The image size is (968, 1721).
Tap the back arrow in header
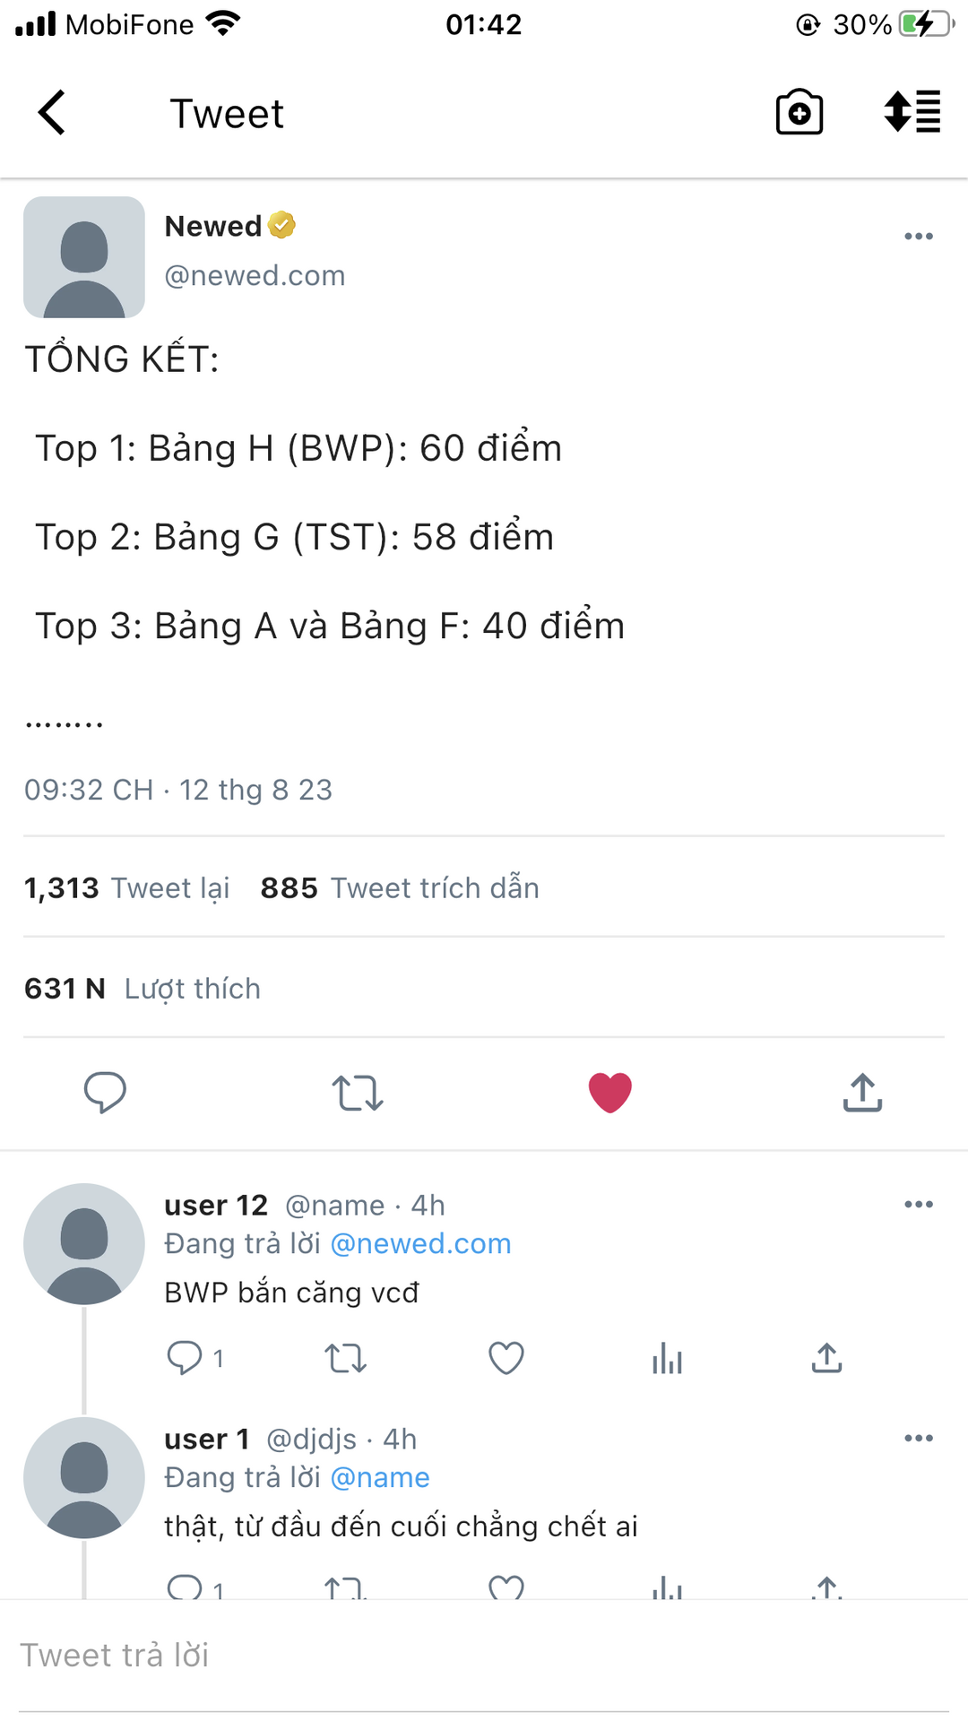click(x=52, y=113)
